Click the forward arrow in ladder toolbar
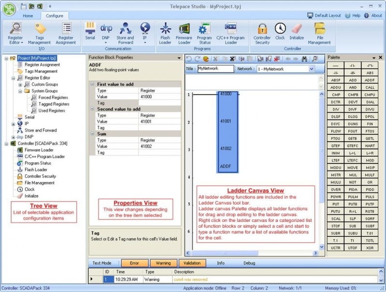The image size is (386, 292). coord(296,59)
